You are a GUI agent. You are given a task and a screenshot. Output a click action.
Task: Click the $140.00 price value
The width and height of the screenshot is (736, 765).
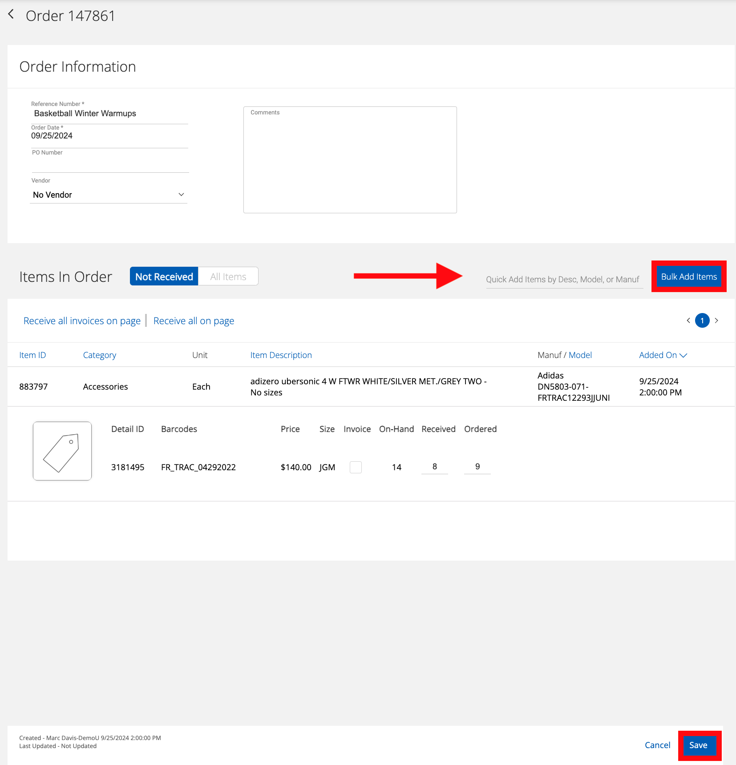pyautogui.click(x=296, y=467)
